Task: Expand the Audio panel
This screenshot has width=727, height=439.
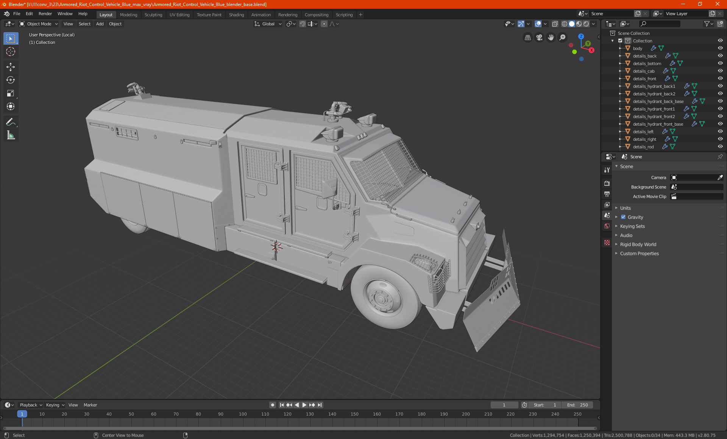Action: [626, 235]
